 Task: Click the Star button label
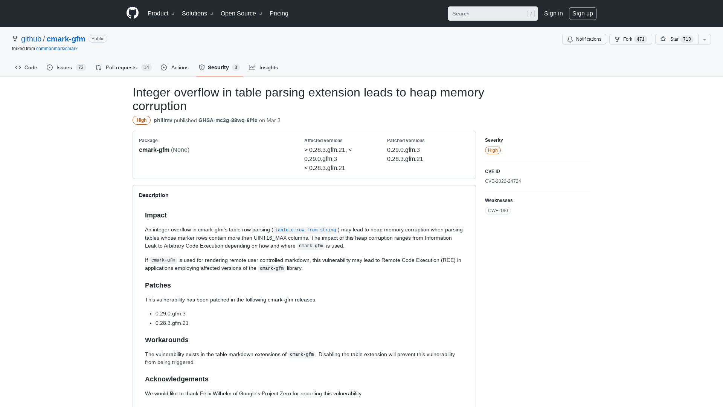pos(674,39)
